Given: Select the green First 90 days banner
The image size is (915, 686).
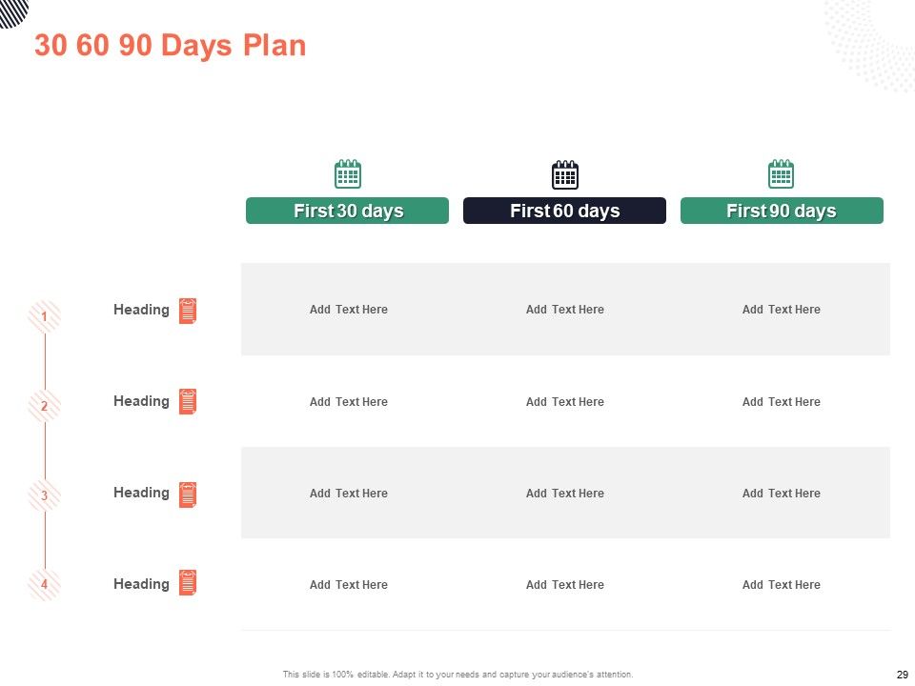Looking at the screenshot, I should pyautogui.click(x=782, y=211).
